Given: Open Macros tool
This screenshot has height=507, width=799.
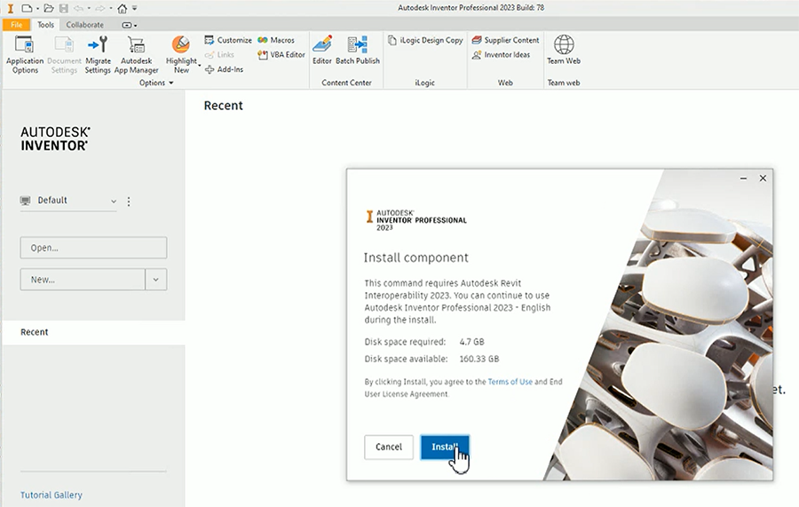Looking at the screenshot, I should pos(276,40).
